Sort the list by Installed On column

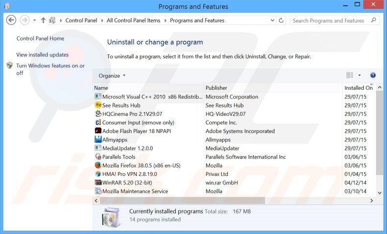point(359,88)
